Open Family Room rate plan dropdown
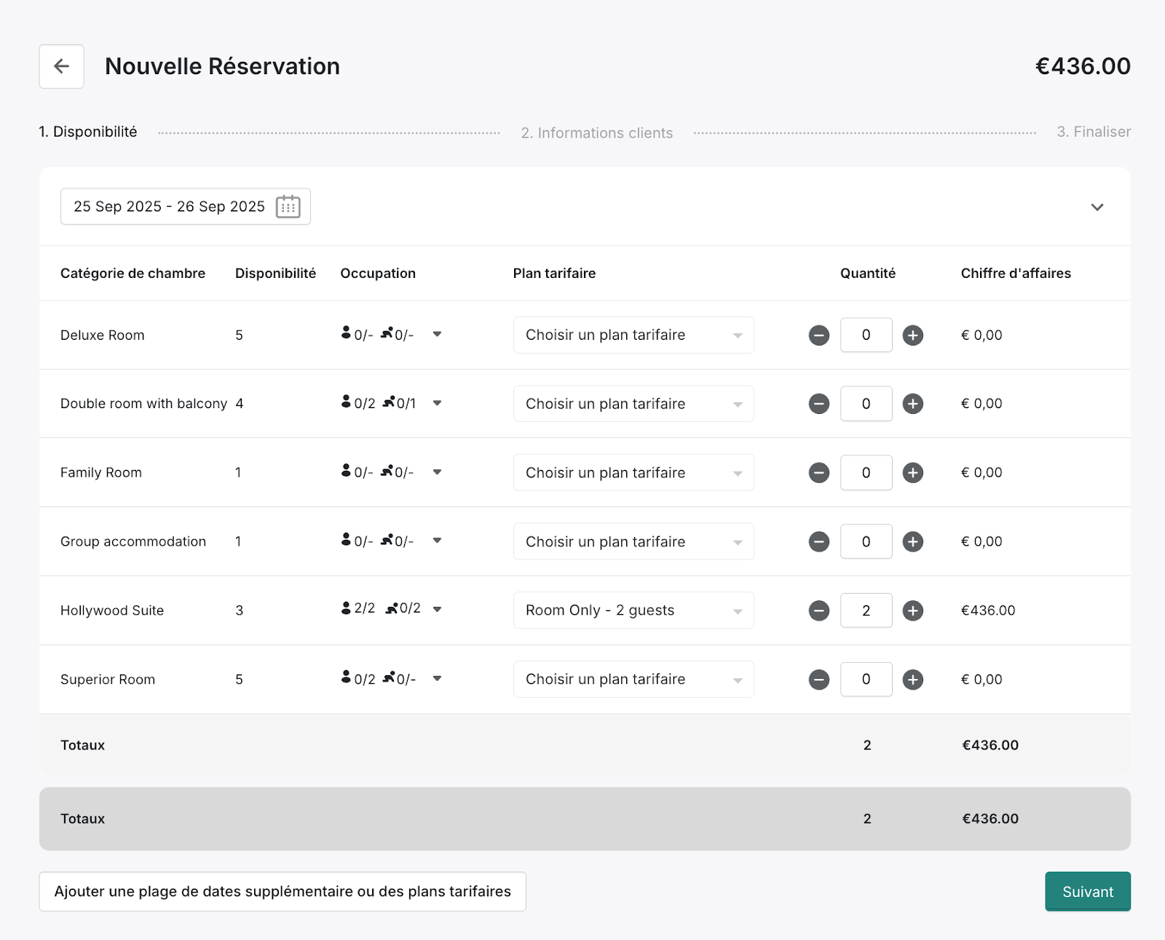 (633, 473)
